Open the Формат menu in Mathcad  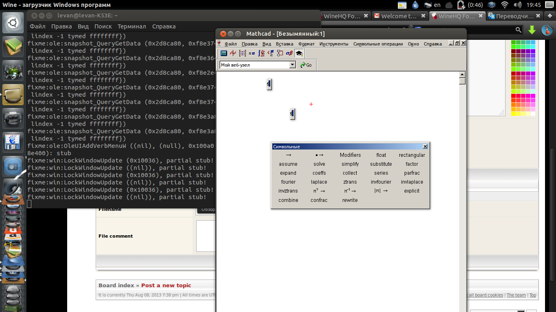[x=306, y=44]
